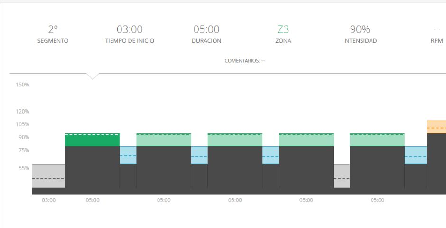Click the 'TIEMPO DE INICIO' label

pyautogui.click(x=130, y=41)
